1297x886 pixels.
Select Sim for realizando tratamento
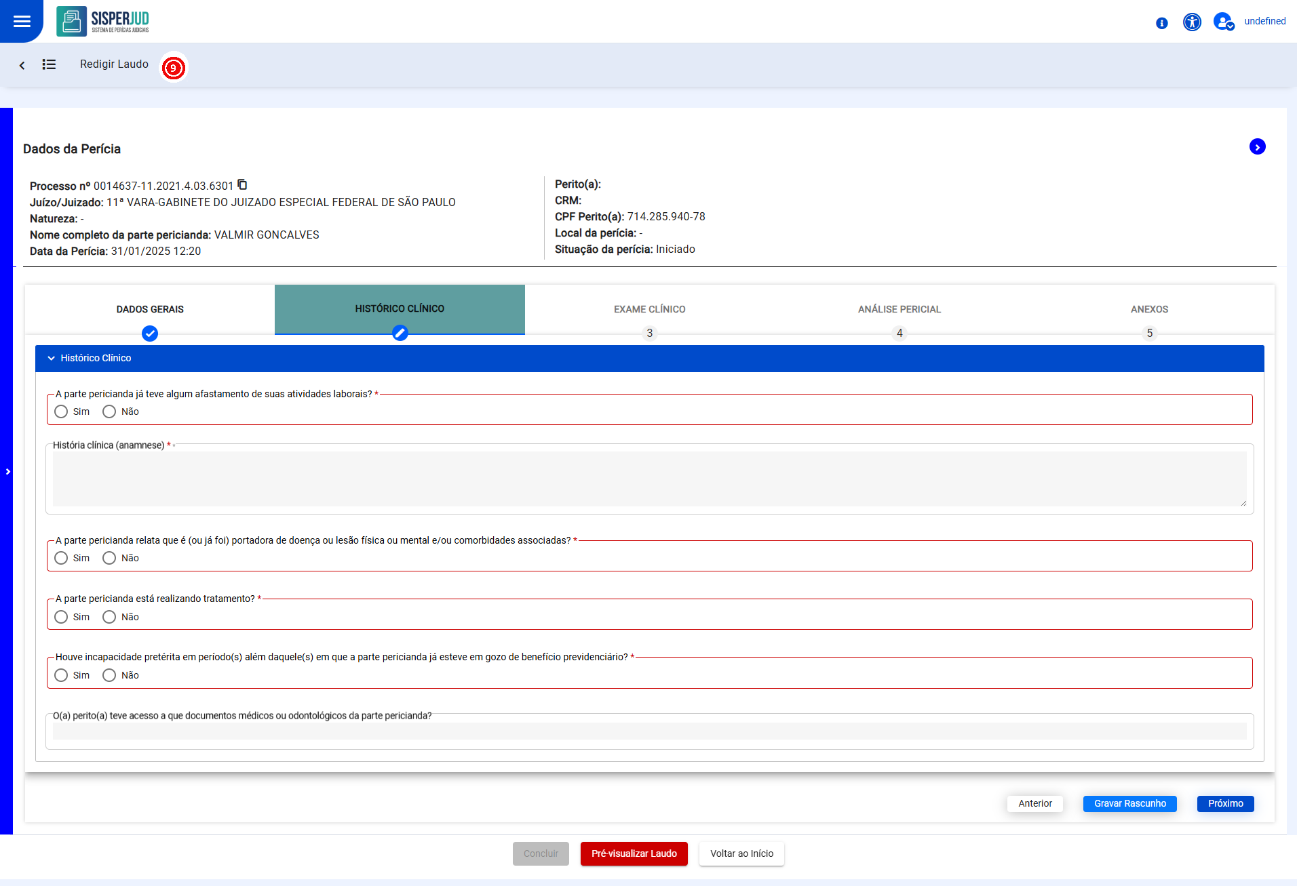pos(61,617)
